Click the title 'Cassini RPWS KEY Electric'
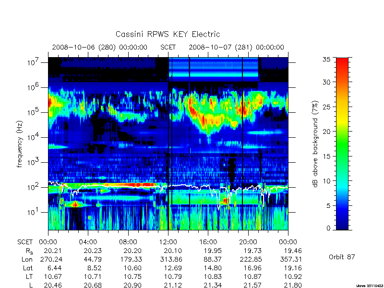This screenshot has width=384, height=288. 168,34
